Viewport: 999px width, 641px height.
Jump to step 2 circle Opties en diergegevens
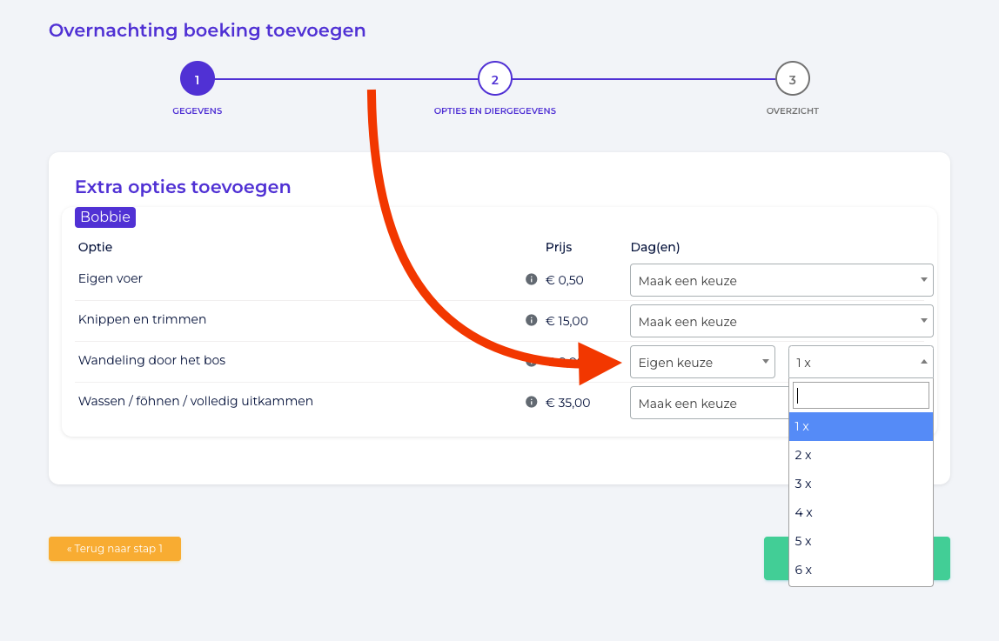pyautogui.click(x=495, y=79)
